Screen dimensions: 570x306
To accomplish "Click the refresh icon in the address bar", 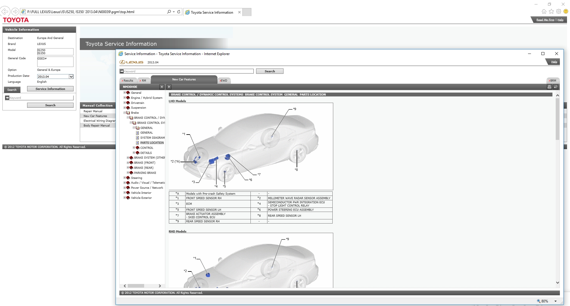I will [x=178, y=12].
